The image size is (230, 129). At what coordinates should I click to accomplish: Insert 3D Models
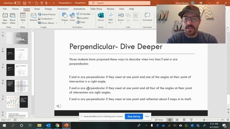pos(83,14)
